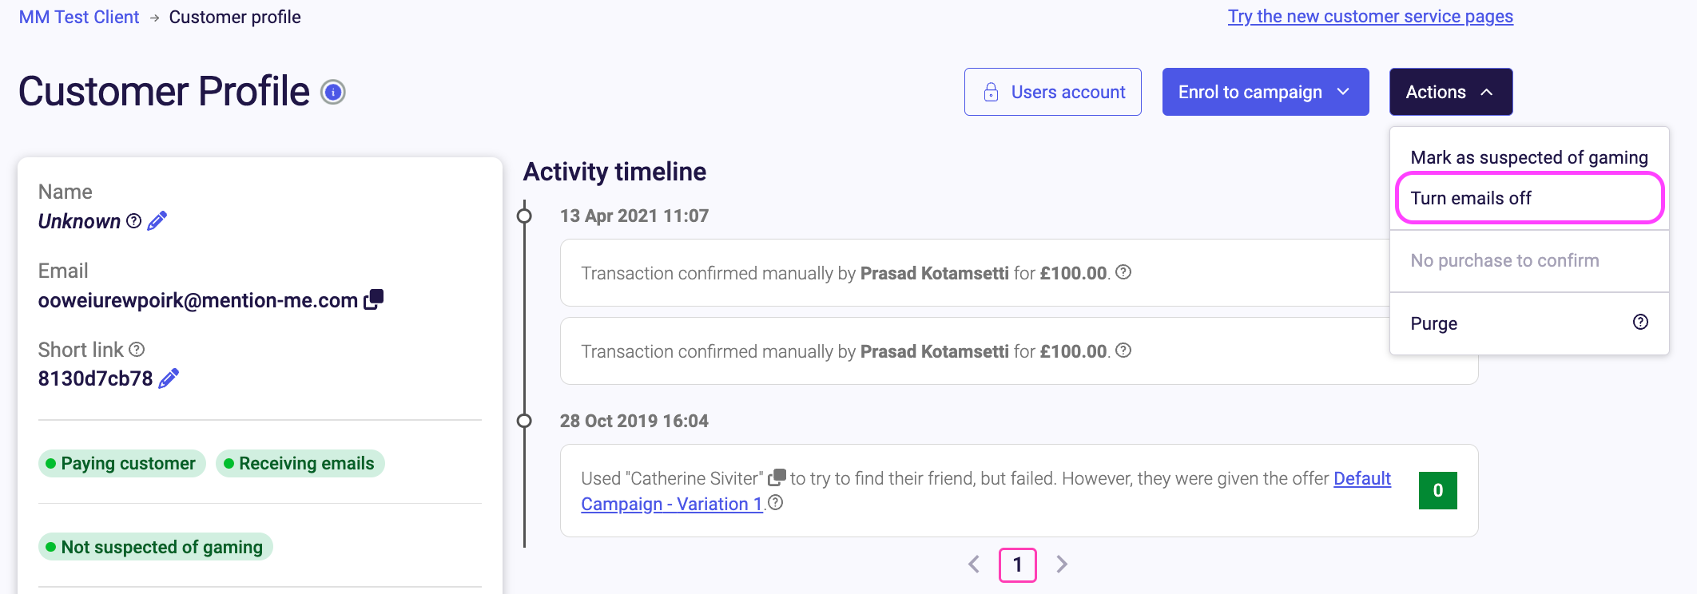Edit the customer name with pencil icon

[157, 220]
